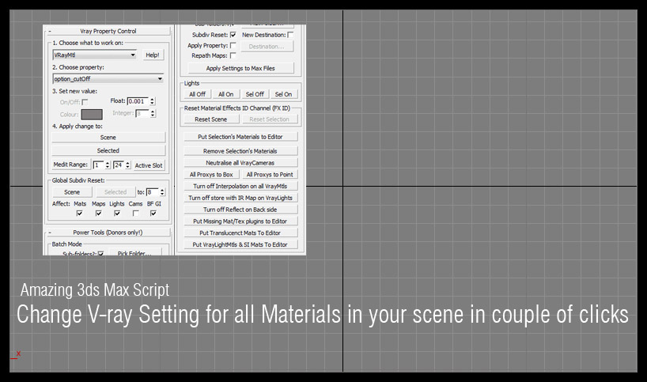The width and height of the screenshot is (647, 382).
Task: Click the Sel On lights button
Action: click(x=283, y=94)
